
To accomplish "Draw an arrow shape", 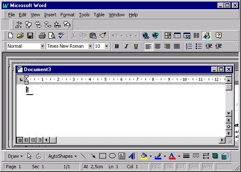I will pyautogui.click(x=93, y=156).
